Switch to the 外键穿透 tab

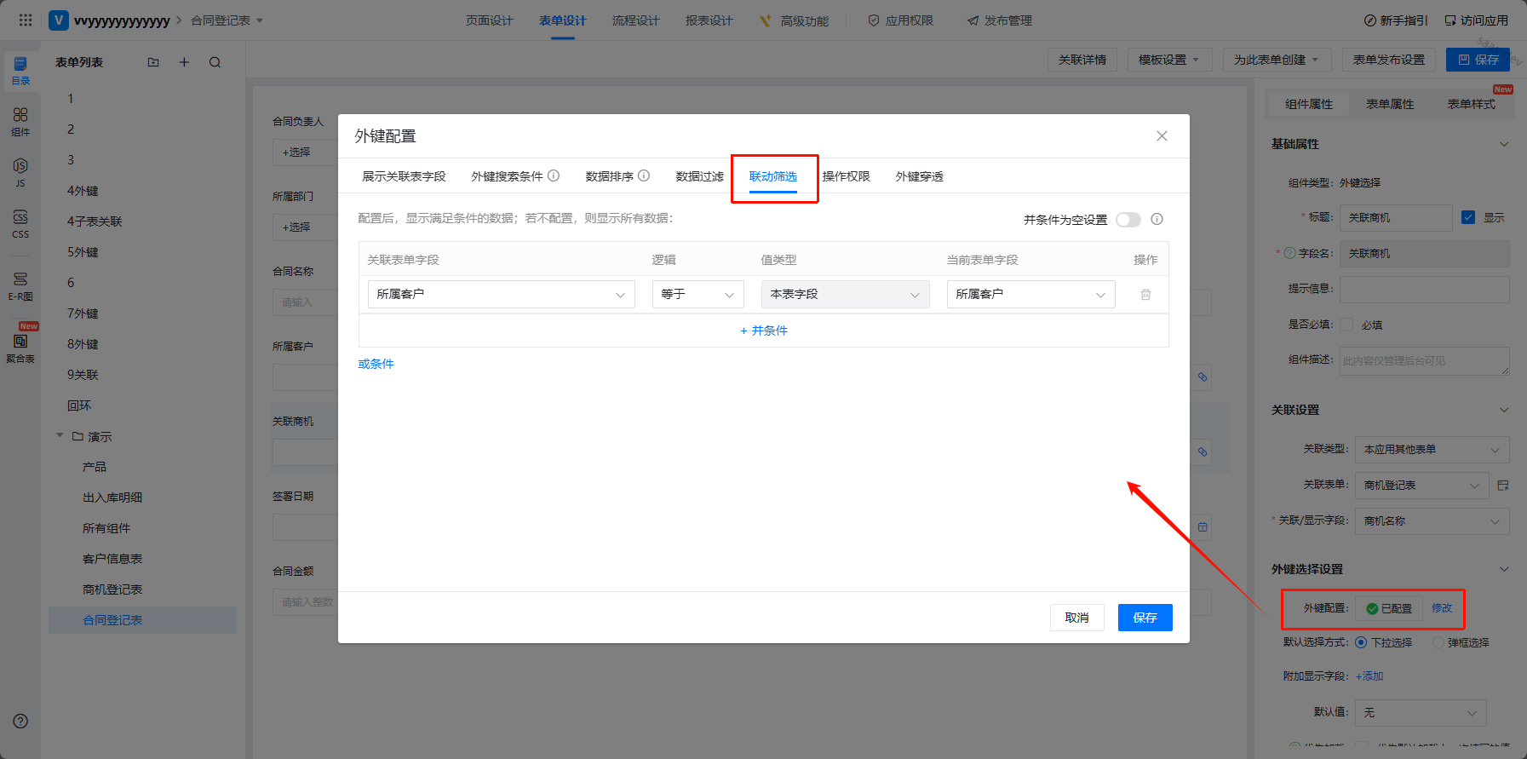(919, 176)
